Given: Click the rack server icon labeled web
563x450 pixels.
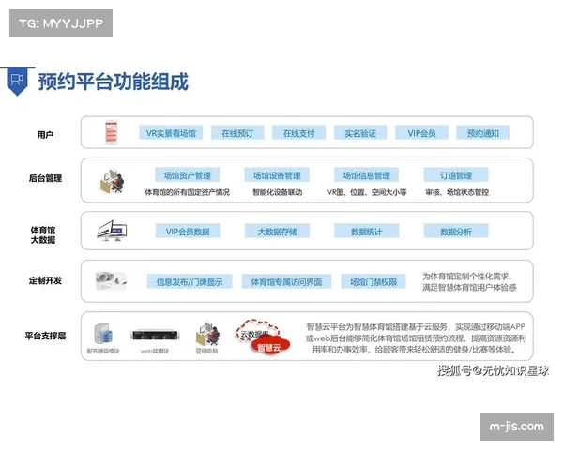Looking at the screenshot, I should tap(155, 335).
